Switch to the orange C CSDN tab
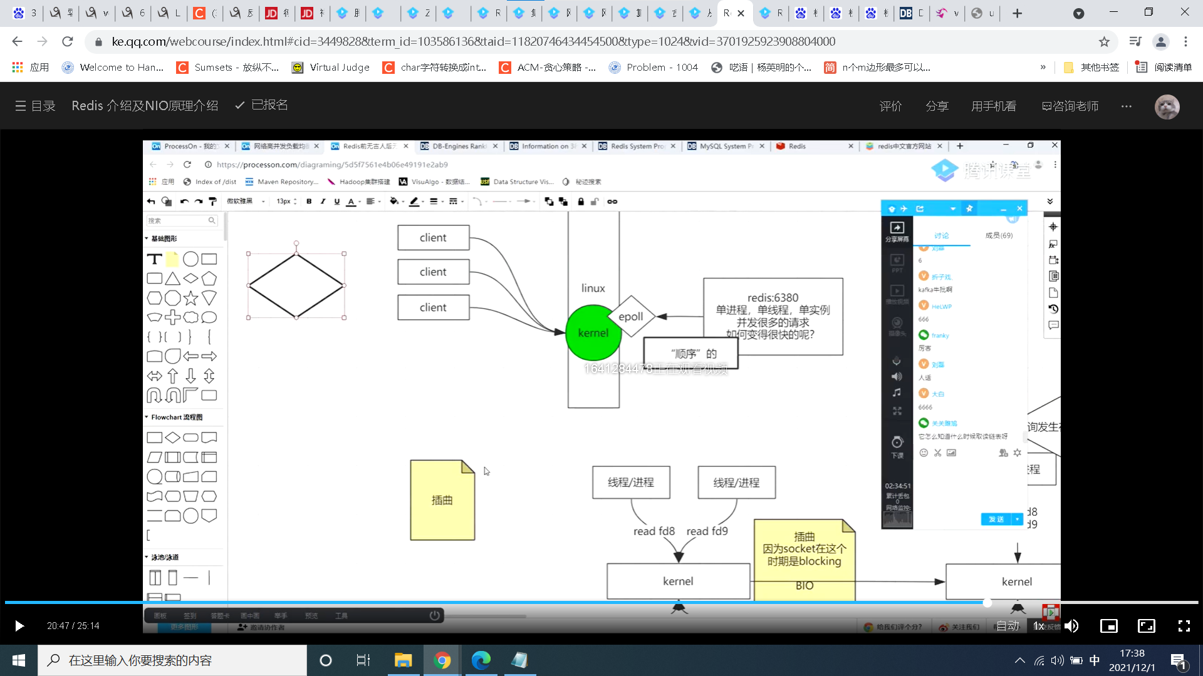This screenshot has height=676, width=1203. point(204,13)
